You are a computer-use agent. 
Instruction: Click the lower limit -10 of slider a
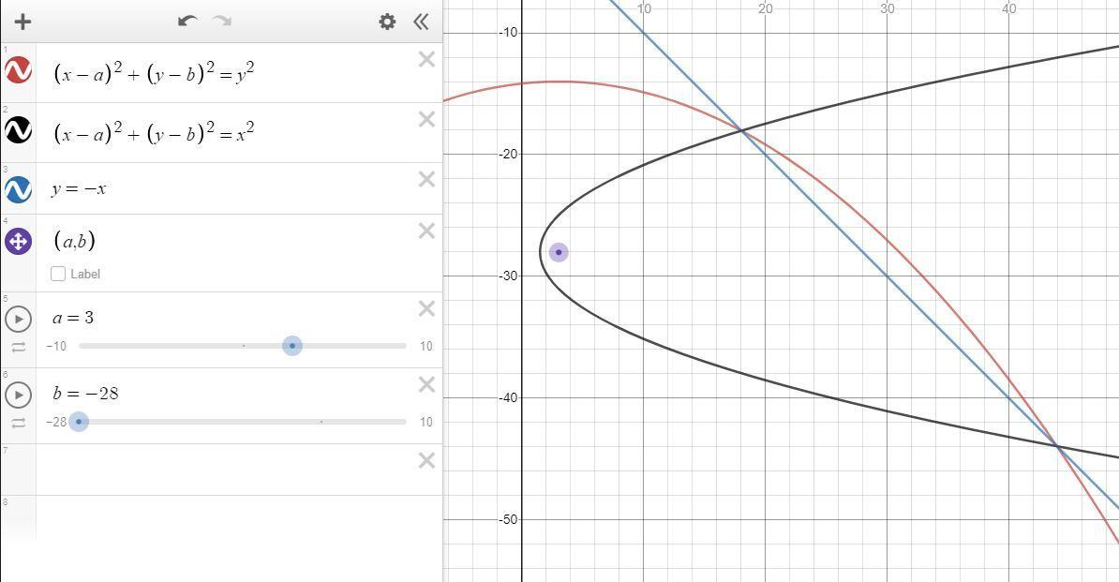(x=56, y=347)
